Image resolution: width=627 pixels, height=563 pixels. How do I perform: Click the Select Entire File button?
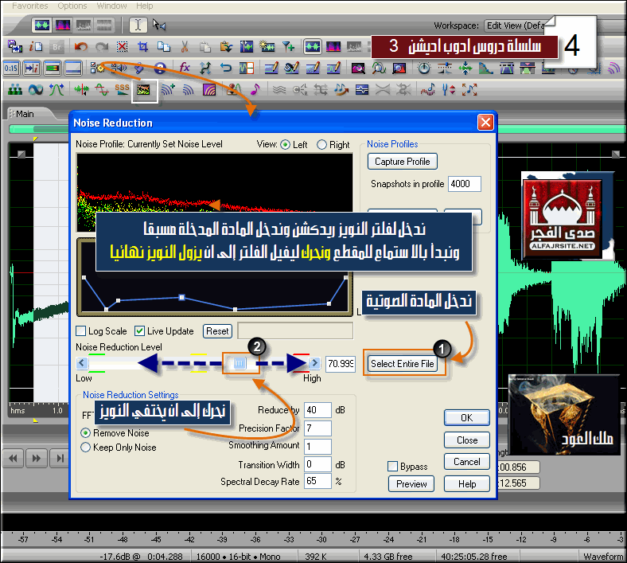click(403, 363)
